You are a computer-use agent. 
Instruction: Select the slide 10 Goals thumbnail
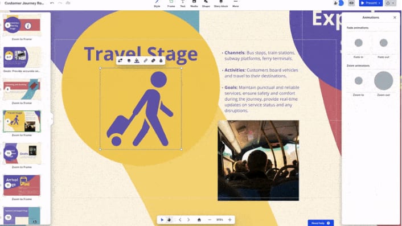point(22,153)
